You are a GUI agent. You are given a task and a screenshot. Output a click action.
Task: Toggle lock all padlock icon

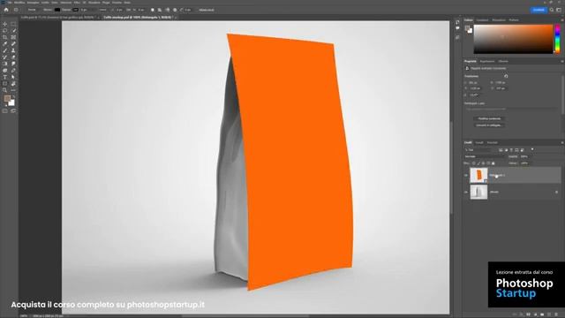(493, 163)
